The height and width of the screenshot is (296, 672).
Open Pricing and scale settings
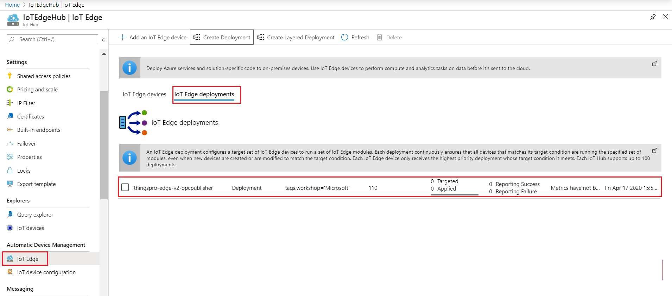coord(37,89)
